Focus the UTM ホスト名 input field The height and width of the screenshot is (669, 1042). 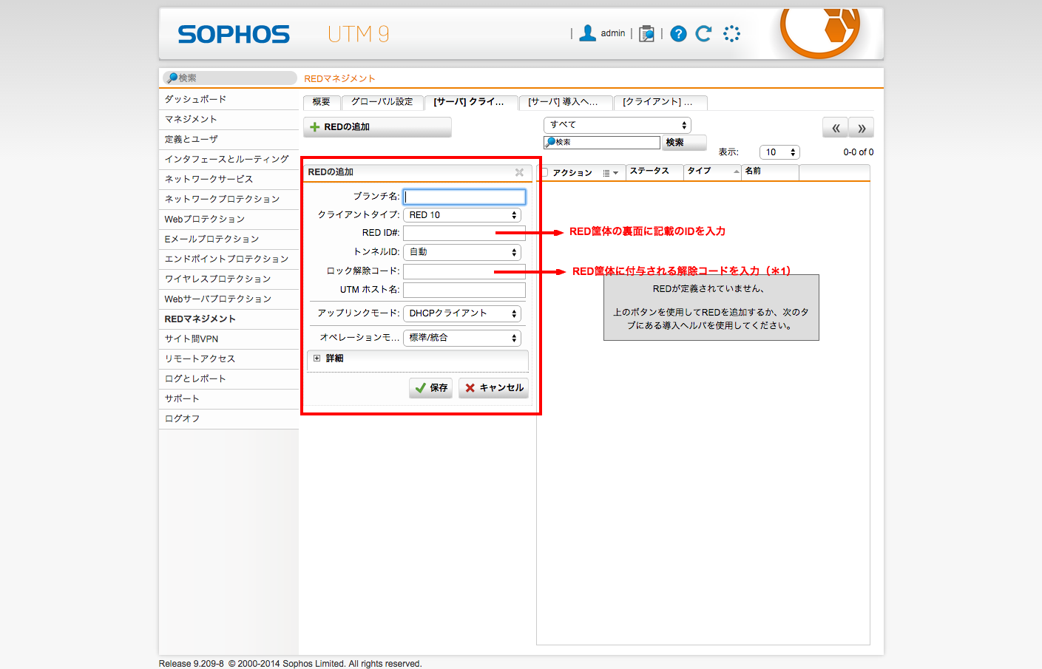coord(464,290)
